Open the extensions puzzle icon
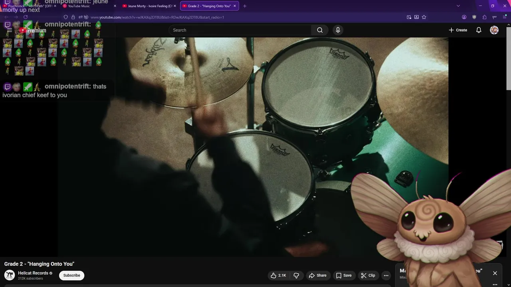Screen dimensions: 511x287 pos(484,17)
